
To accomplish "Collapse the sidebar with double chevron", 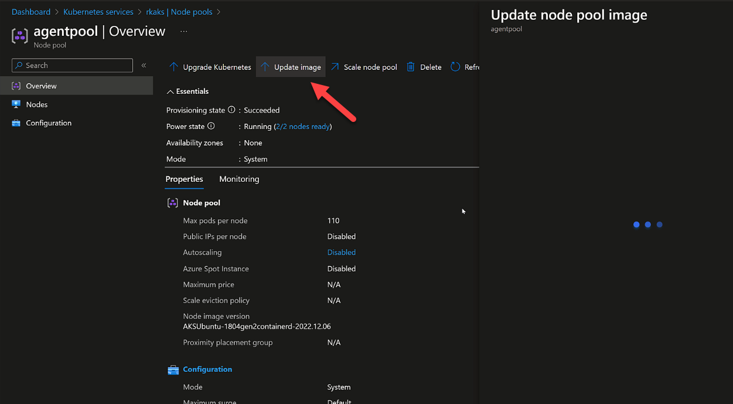I will click(x=144, y=65).
